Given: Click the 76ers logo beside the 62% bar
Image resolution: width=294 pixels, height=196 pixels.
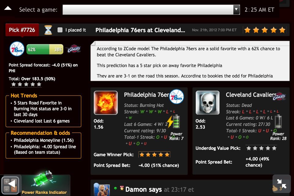Looking at the screenshot, I should 17,49.
